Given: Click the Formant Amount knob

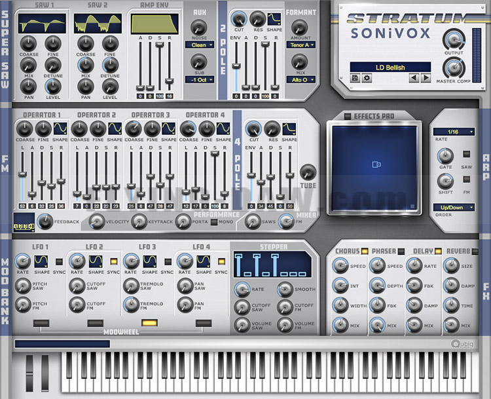Looking at the screenshot, I should coord(299,28).
